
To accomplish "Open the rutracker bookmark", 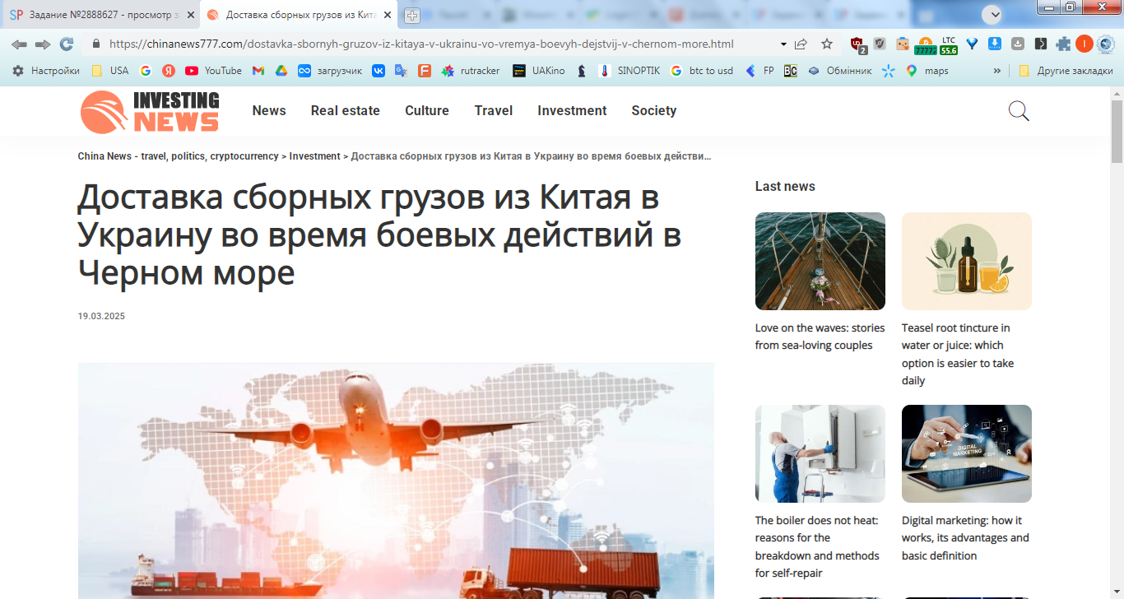I will [x=471, y=71].
